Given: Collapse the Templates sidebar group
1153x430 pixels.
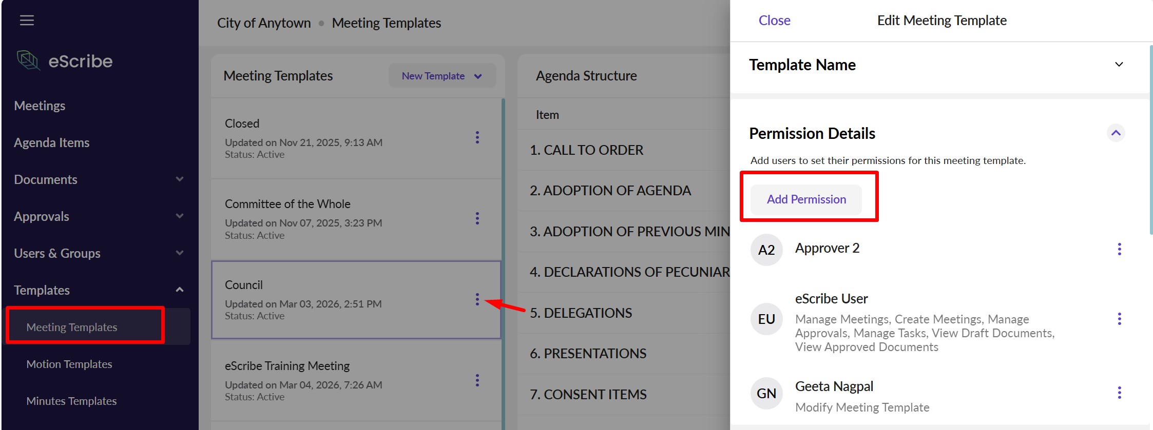Looking at the screenshot, I should click(x=179, y=290).
